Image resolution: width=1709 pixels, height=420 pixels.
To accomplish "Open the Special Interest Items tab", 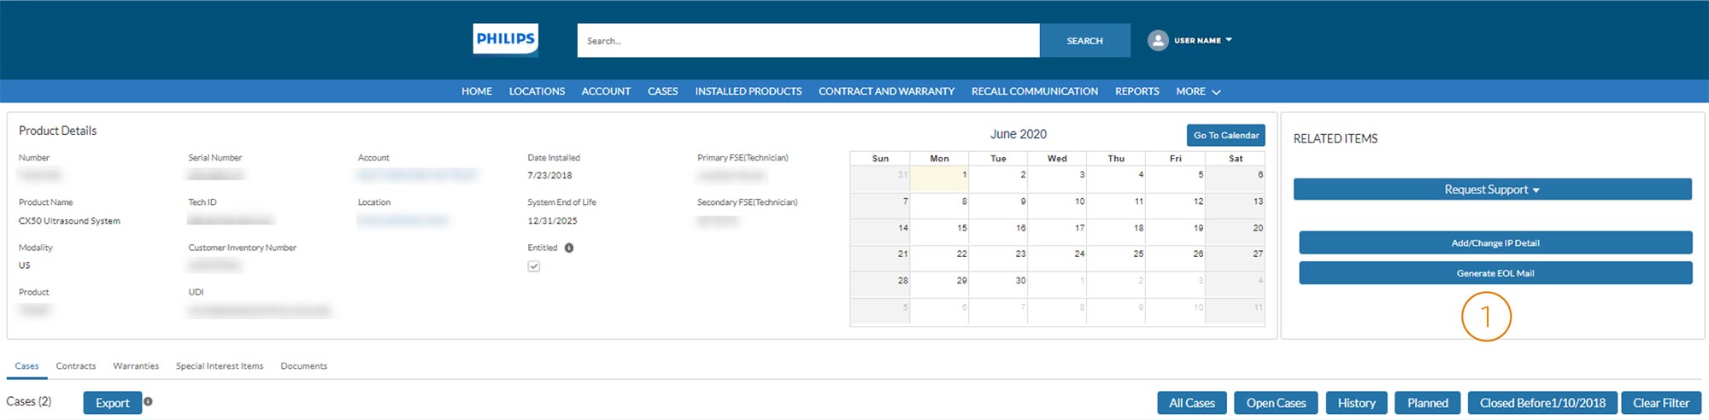I will [220, 366].
